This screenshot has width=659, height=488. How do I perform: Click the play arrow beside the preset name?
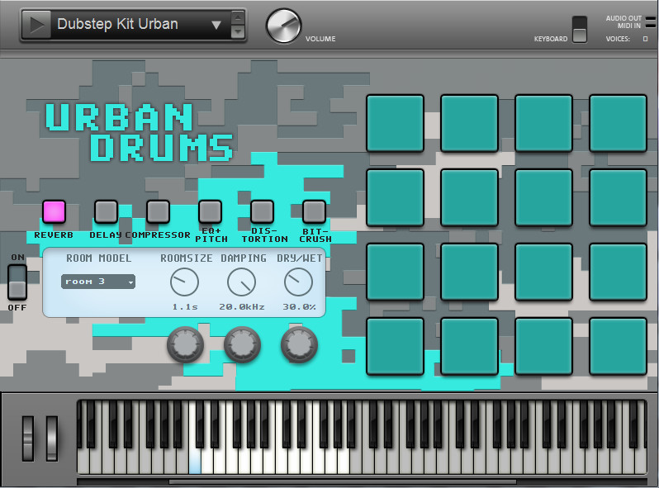pos(36,25)
